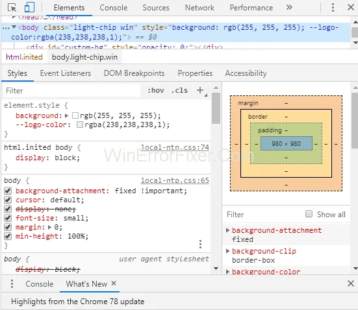The height and width of the screenshot is (310, 358).
Task: Click the Styles pane scrollbar down arrow
Action: 216,268
